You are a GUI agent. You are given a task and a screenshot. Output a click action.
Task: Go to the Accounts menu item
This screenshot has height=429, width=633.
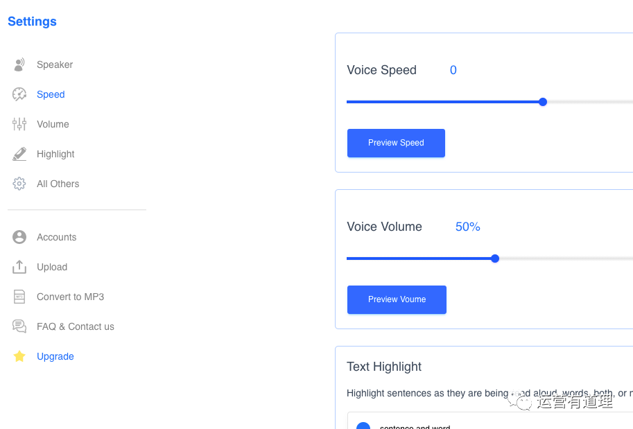point(56,237)
